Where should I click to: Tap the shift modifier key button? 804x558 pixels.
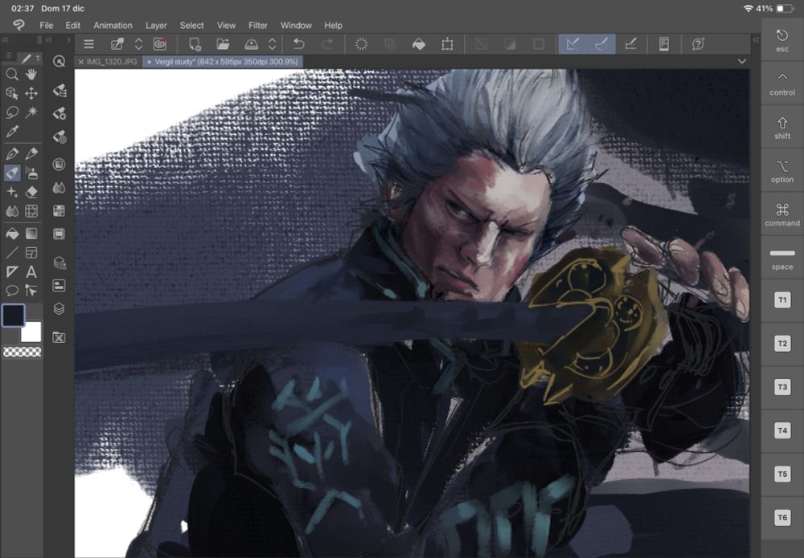pos(782,128)
